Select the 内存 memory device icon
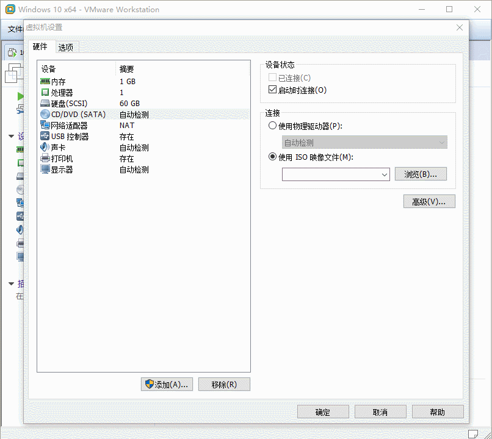The height and width of the screenshot is (439, 492). [x=45, y=82]
